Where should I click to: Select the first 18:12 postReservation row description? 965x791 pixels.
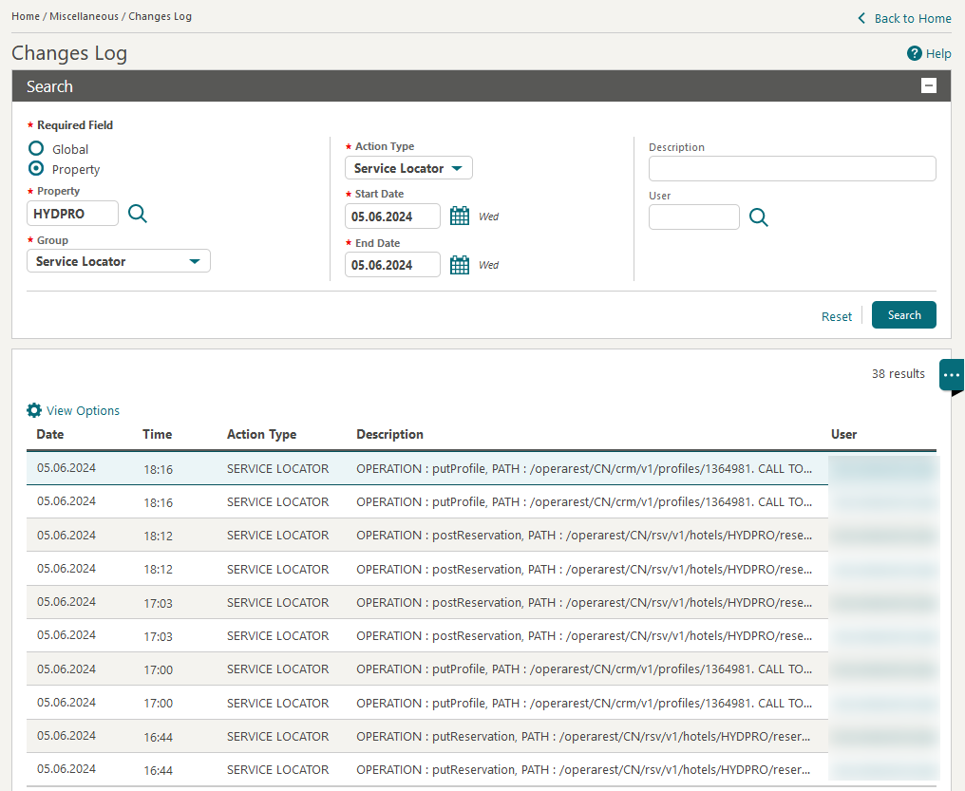point(584,536)
